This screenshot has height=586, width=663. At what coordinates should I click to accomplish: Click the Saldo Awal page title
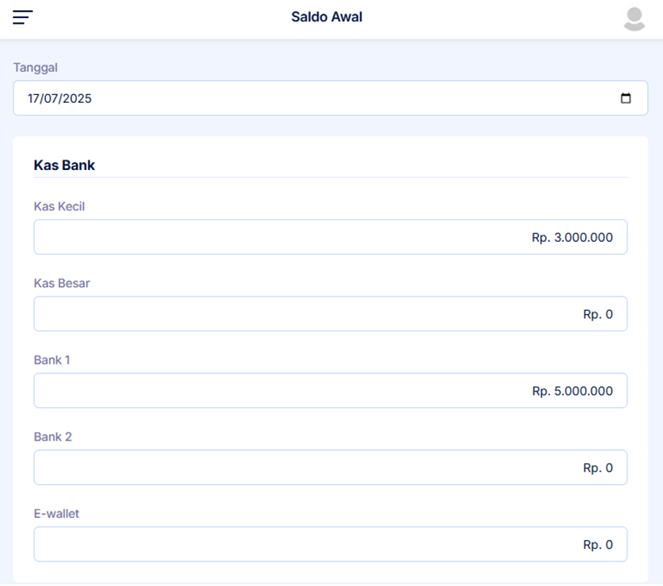coord(327,17)
